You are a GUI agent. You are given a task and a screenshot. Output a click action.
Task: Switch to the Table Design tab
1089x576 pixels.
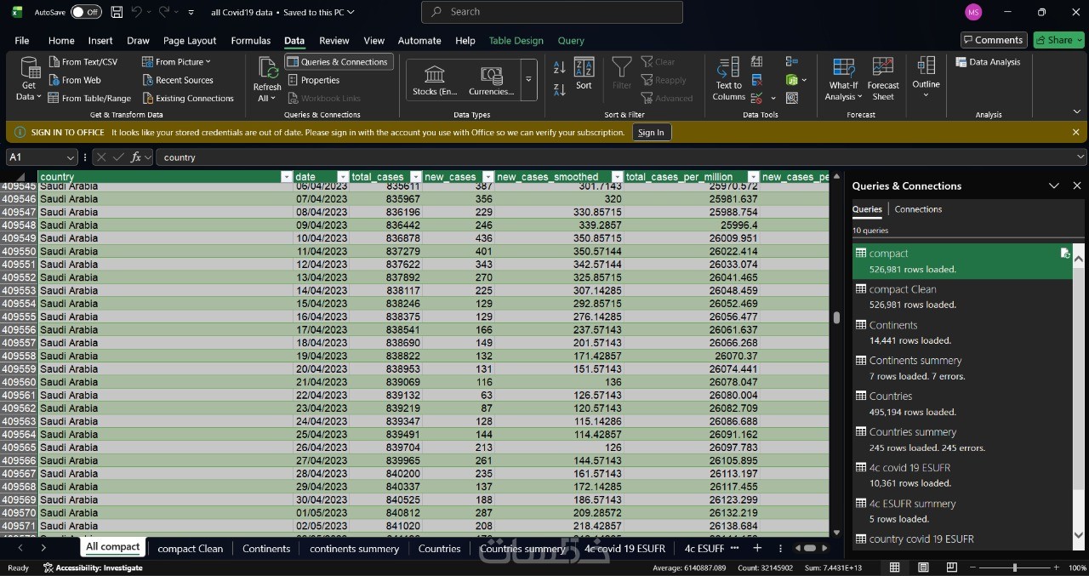[516, 40]
